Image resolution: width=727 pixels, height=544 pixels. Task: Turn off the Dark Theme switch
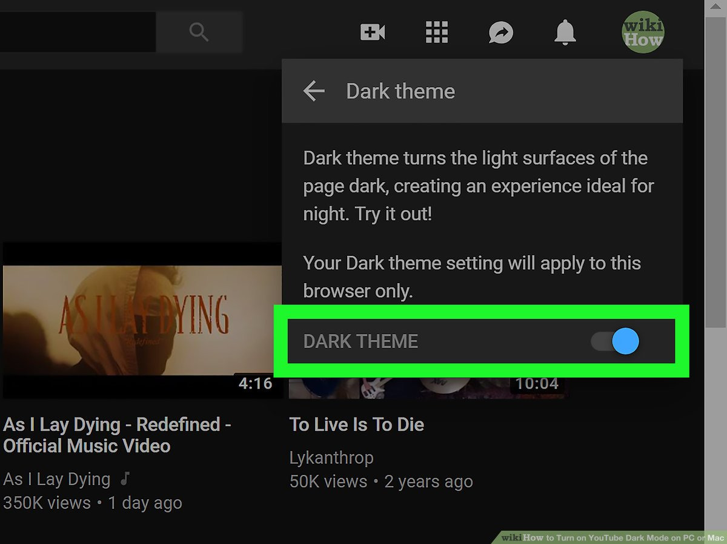click(x=616, y=341)
